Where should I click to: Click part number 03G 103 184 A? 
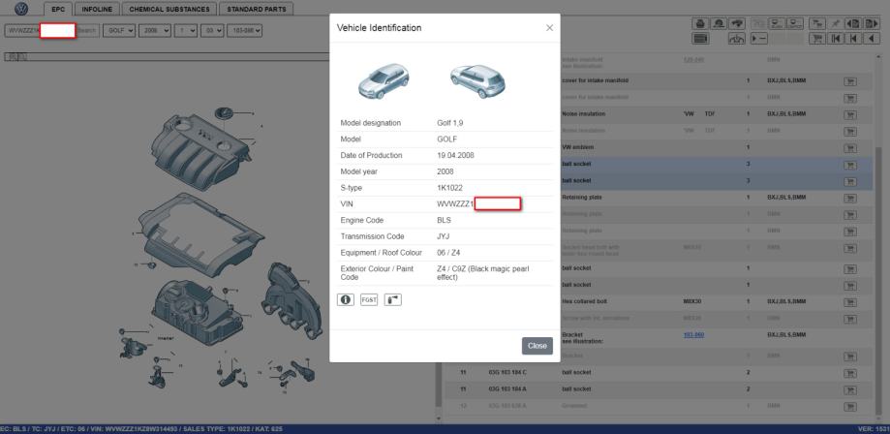tap(507, 389)
